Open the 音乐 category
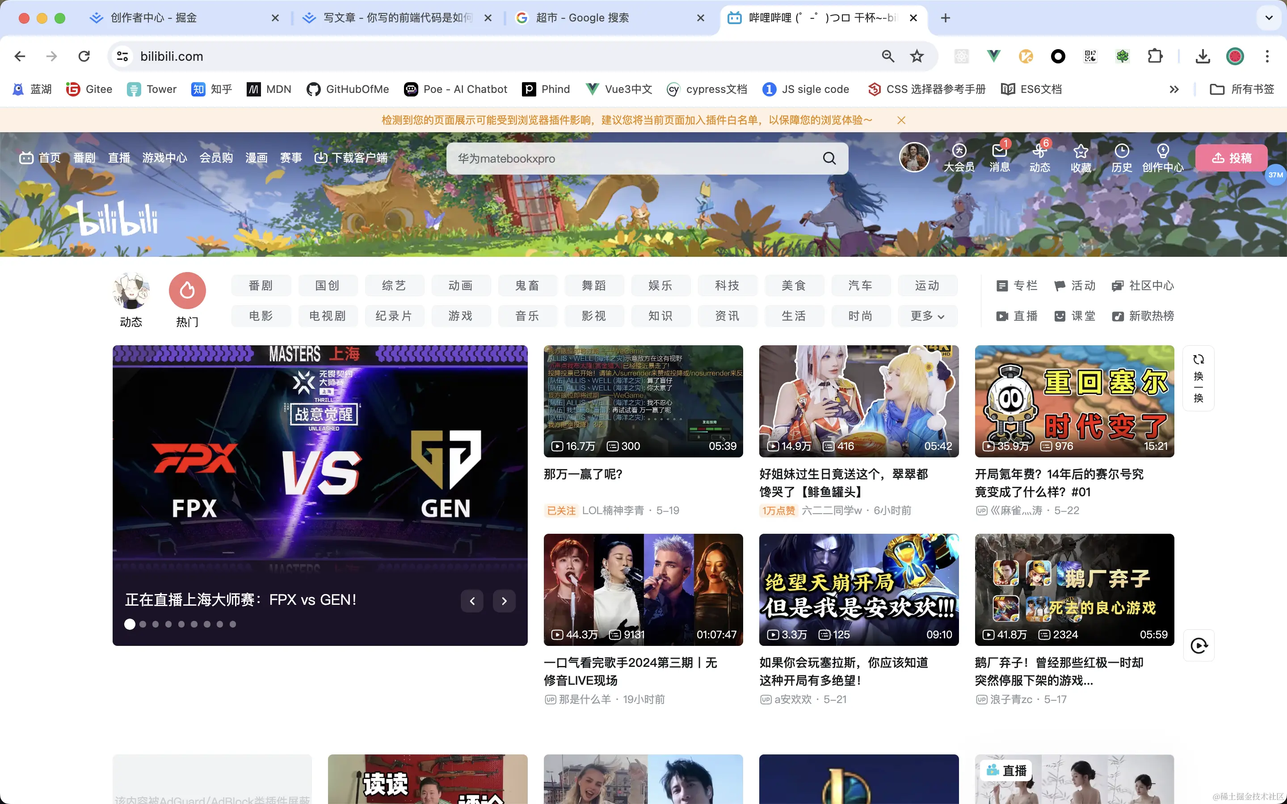 tap(527, 316)
